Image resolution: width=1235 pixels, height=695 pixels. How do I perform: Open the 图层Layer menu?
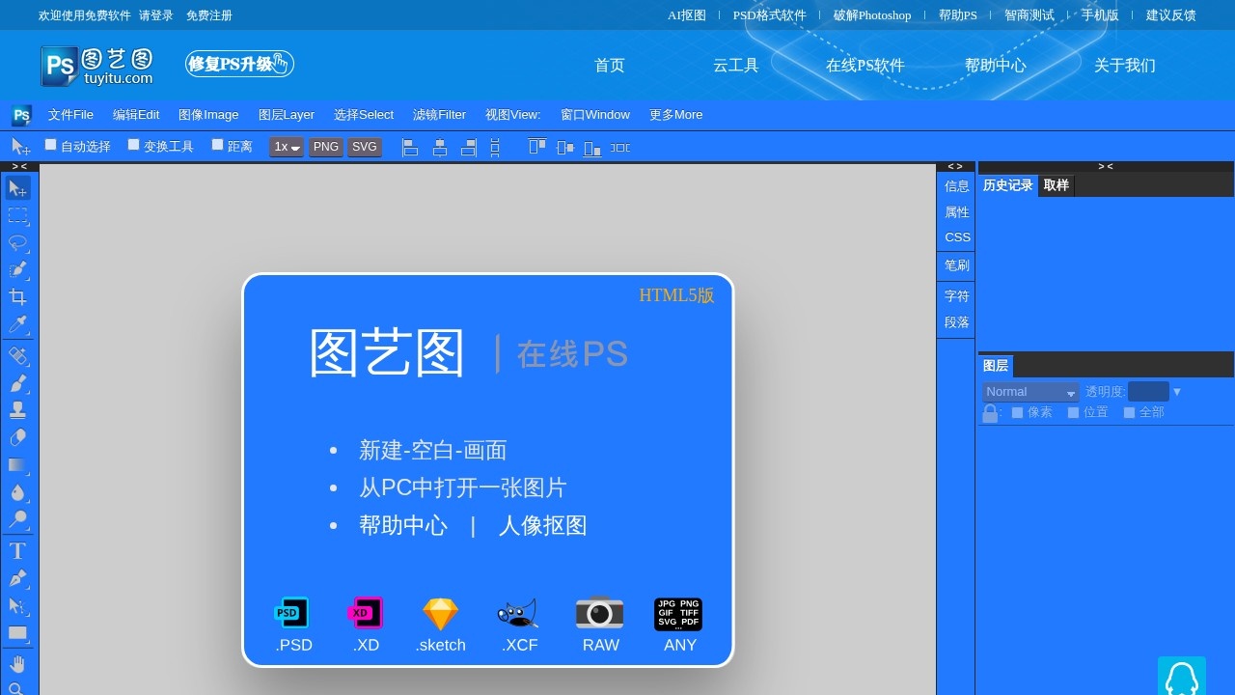point(287,115)
